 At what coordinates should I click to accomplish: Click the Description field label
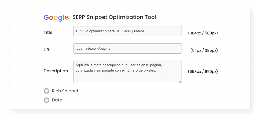click(56, 71)
